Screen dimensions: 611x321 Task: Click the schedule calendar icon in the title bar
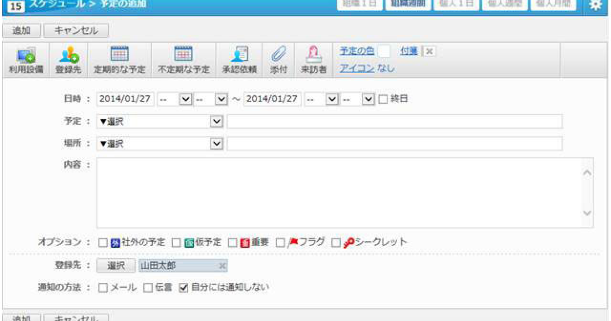[16, 7]
